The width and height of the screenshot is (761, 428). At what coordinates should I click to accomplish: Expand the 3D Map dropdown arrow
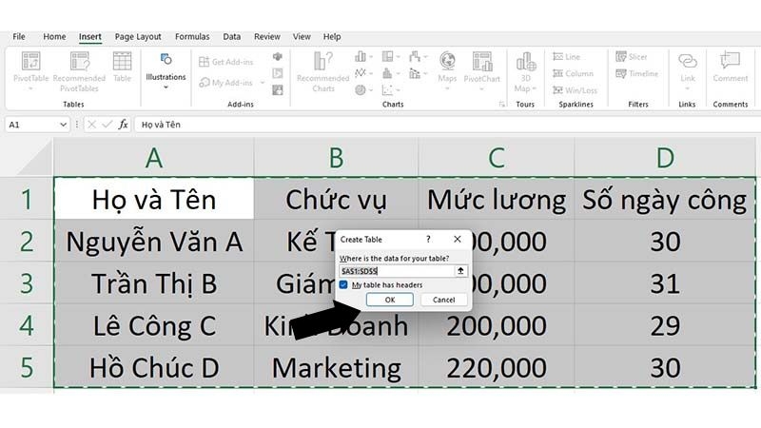(x=535, y=88)
